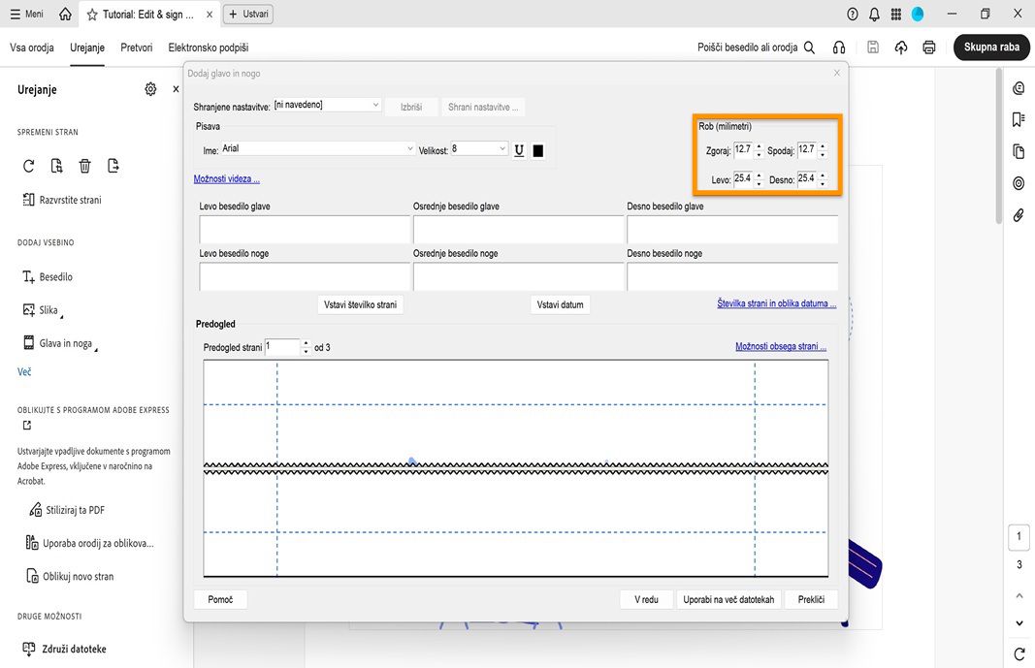Screen dimensions: 1035x668
Task: Switch to Pretvori tab
Action: (x=137, y=48)
